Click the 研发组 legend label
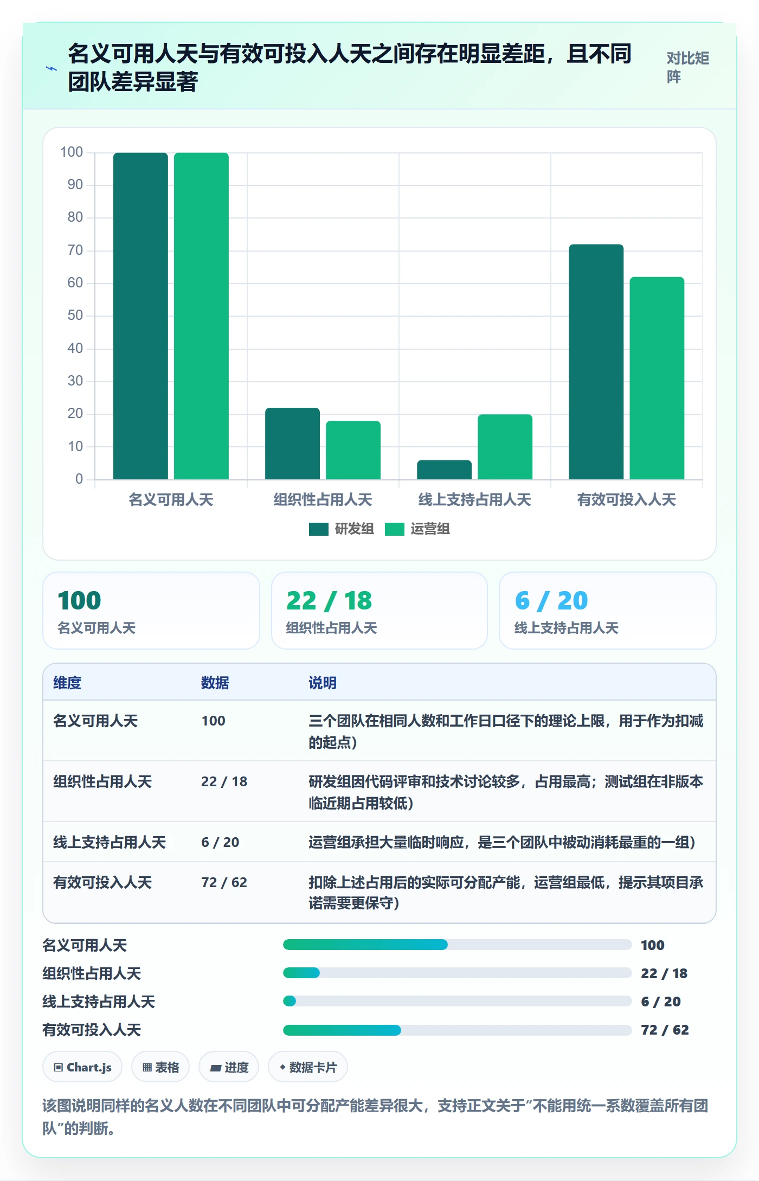Image resolution: width=759 pixels, height=1181 pixels. coord(354,529)
